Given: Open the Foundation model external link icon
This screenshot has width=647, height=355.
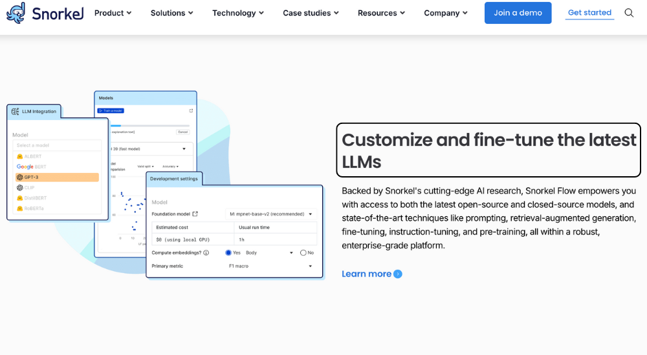Looking at the screenshot, I should [195, 214].
